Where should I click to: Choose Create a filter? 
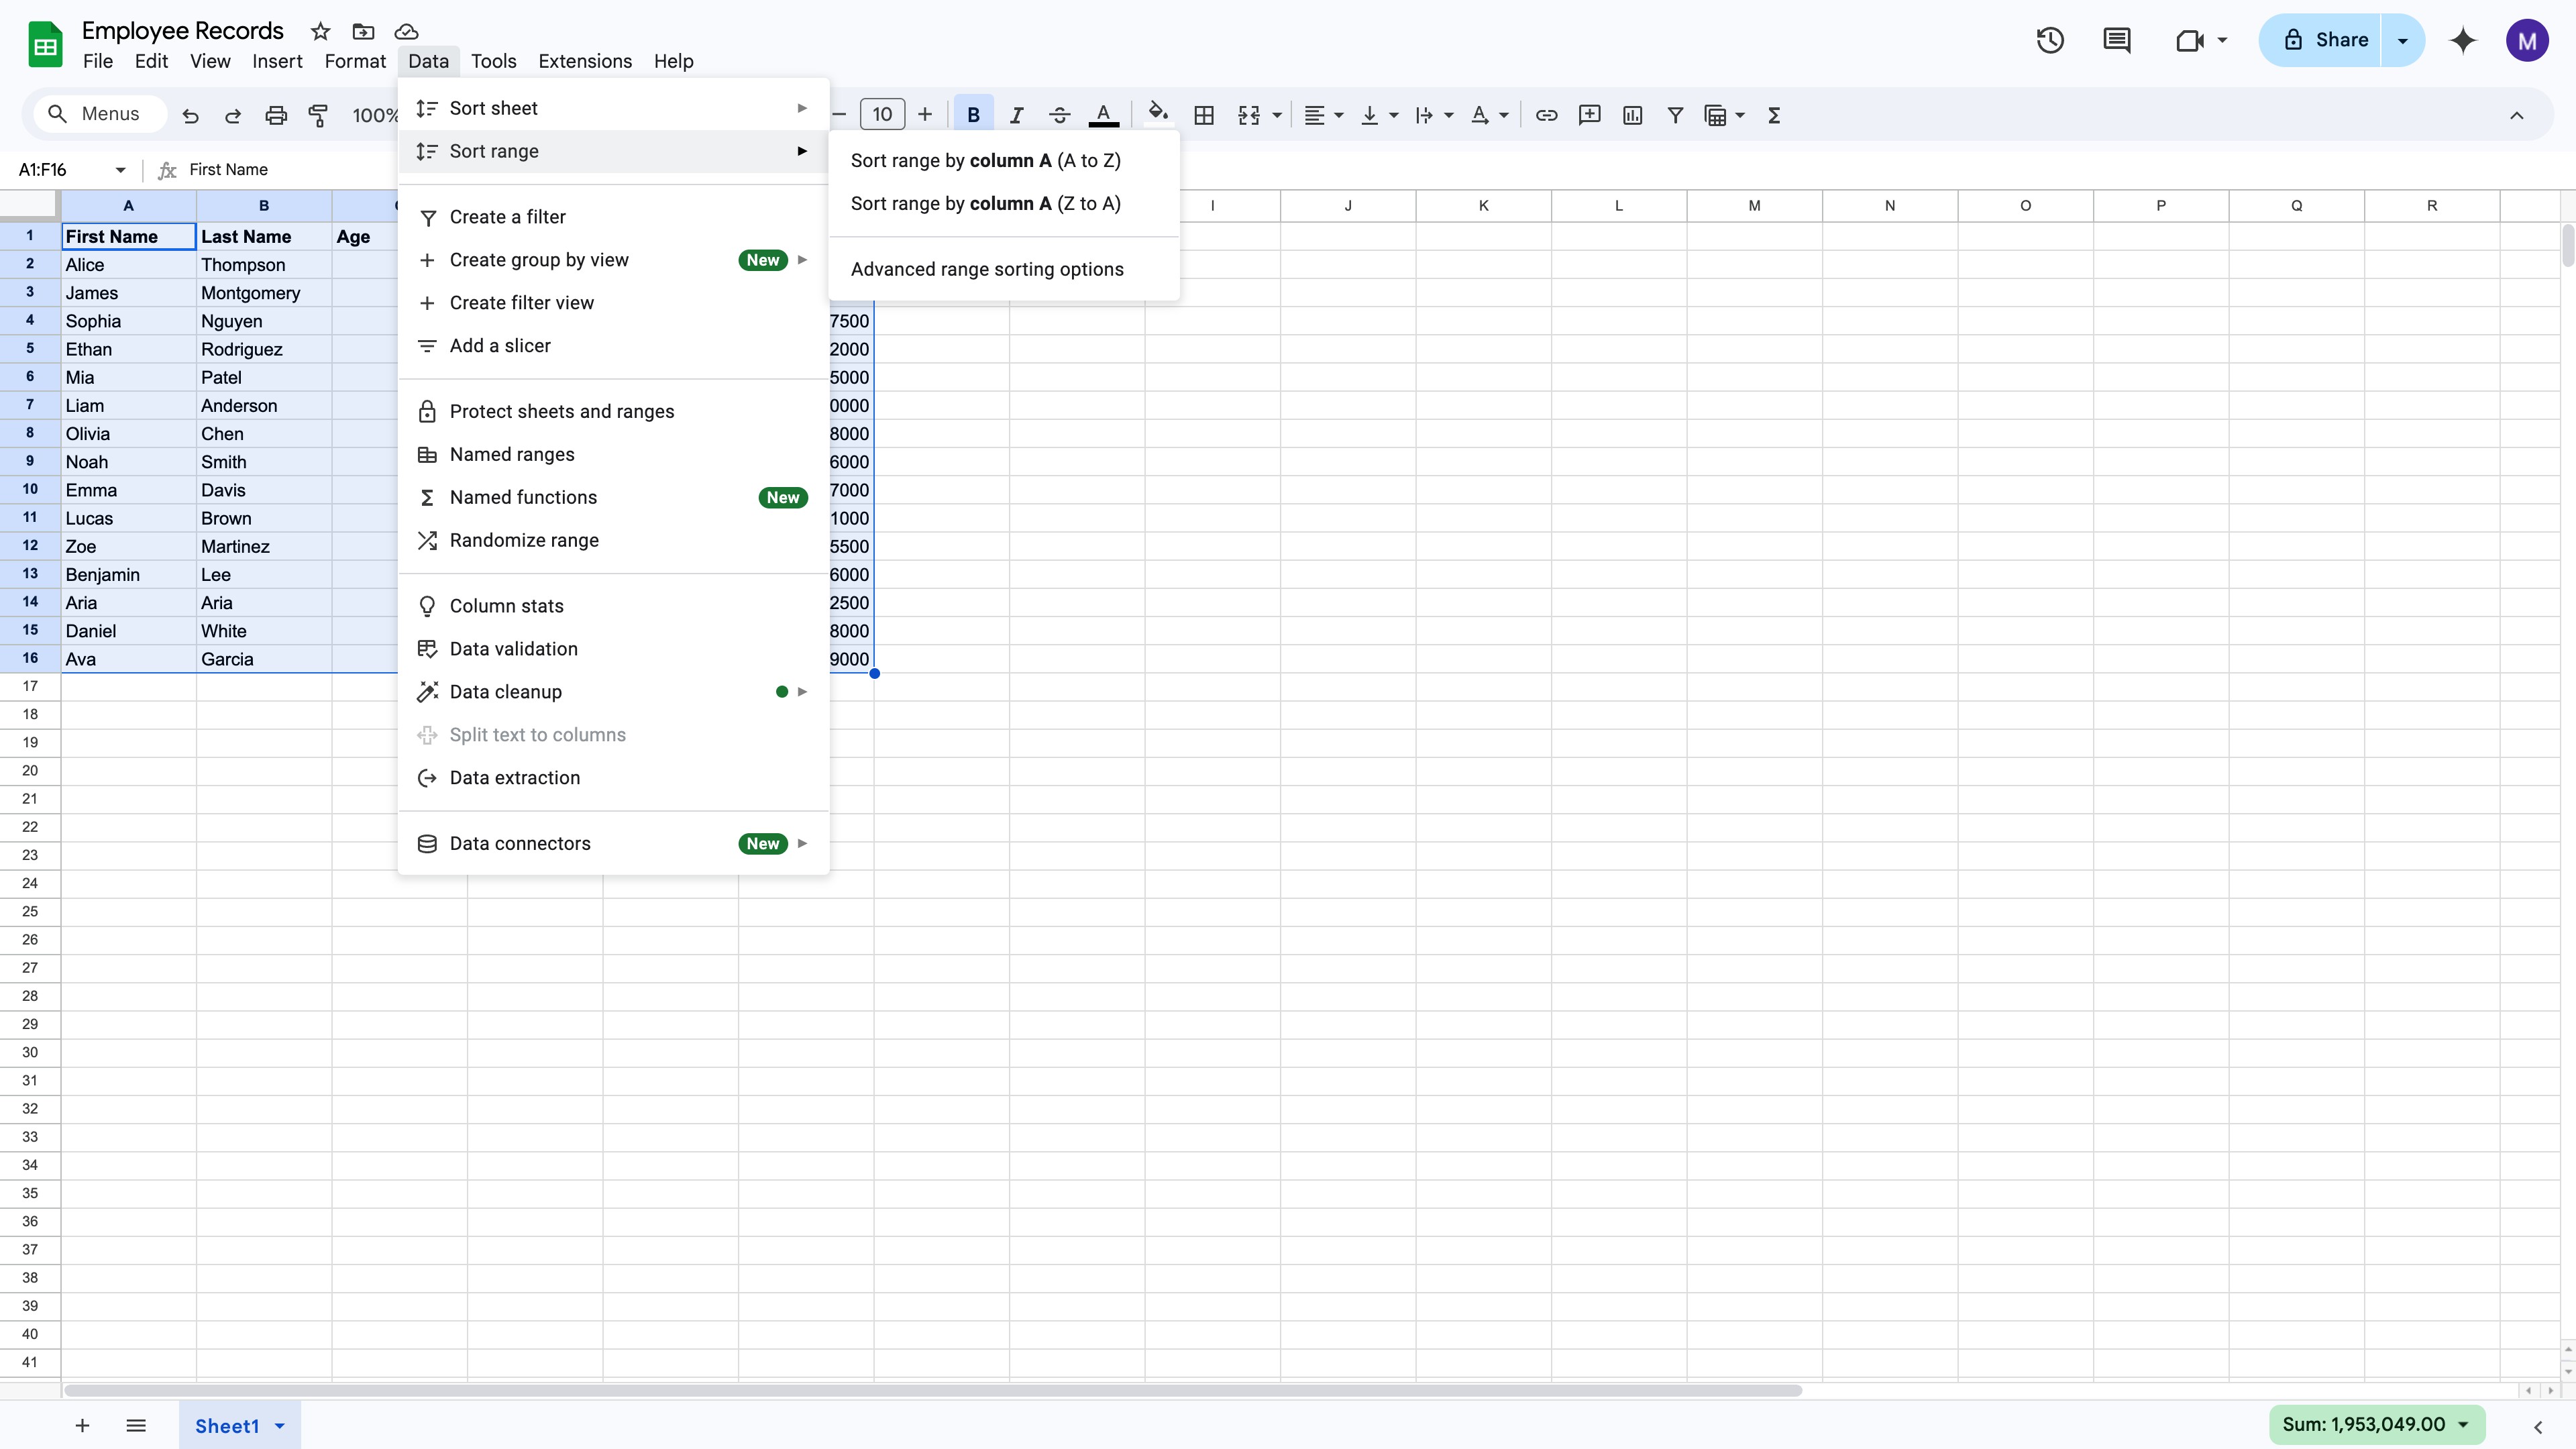tap(613, 217)
